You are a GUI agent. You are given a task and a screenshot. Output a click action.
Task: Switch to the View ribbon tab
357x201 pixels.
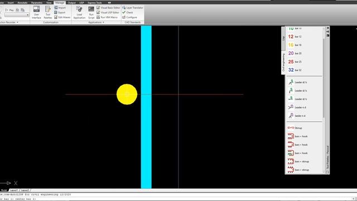[49, 3]
